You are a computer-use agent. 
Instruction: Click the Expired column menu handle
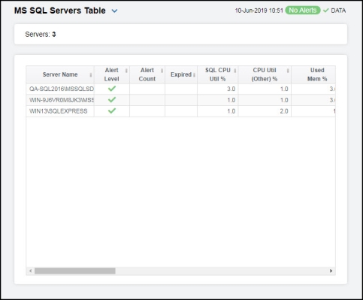(x=194, y=74)
